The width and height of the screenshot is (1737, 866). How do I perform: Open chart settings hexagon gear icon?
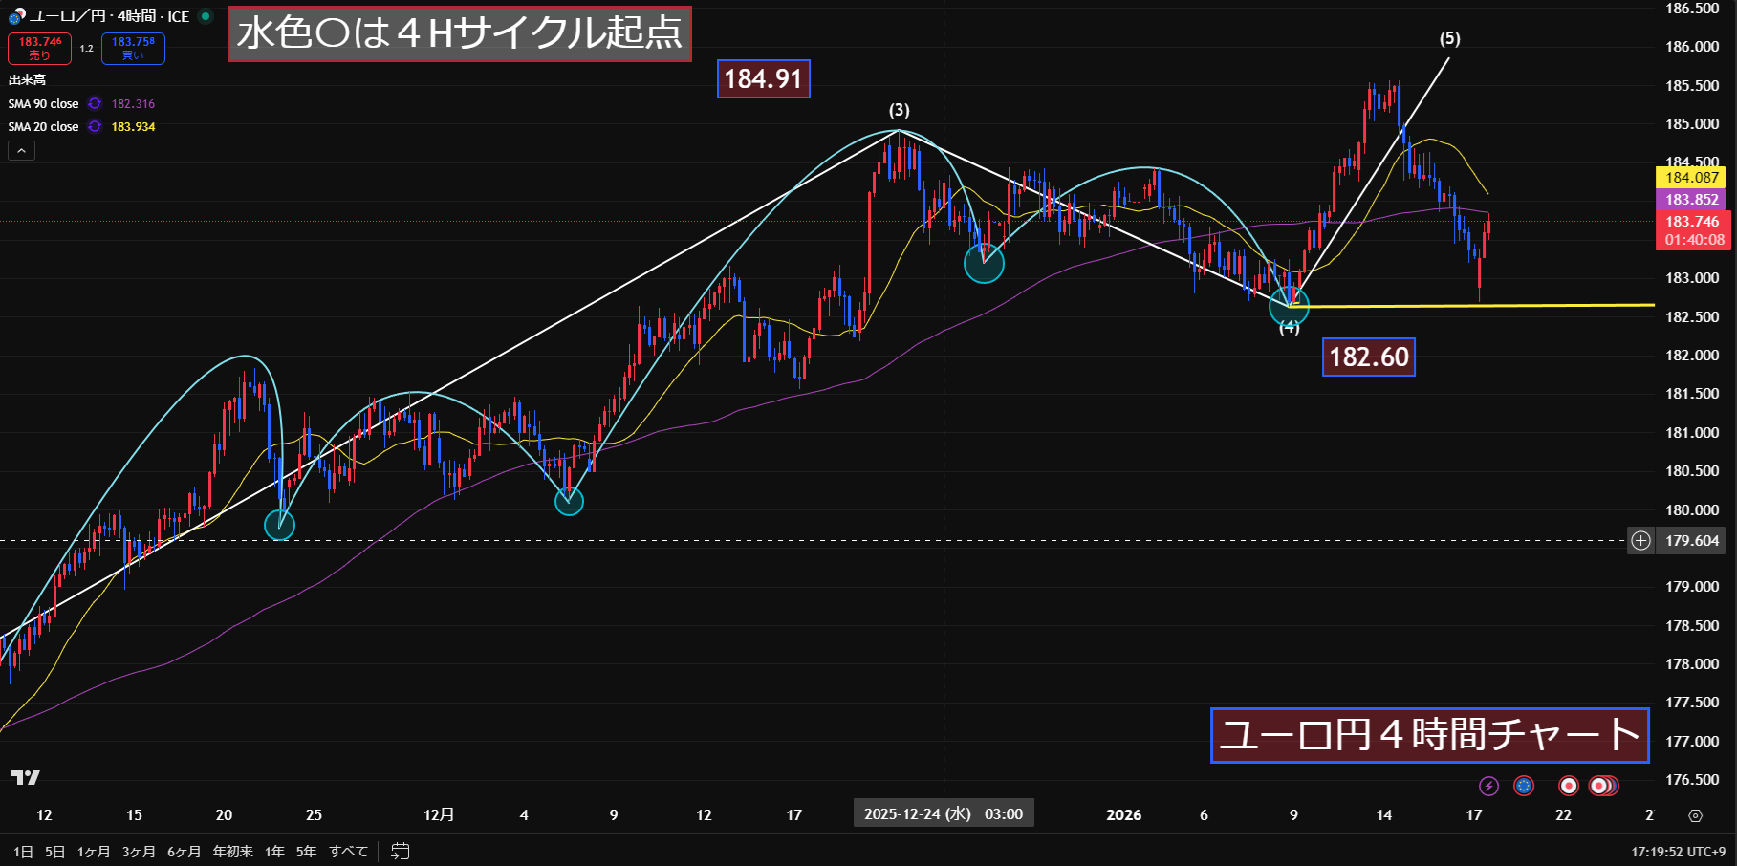(x=1695, y=815)
